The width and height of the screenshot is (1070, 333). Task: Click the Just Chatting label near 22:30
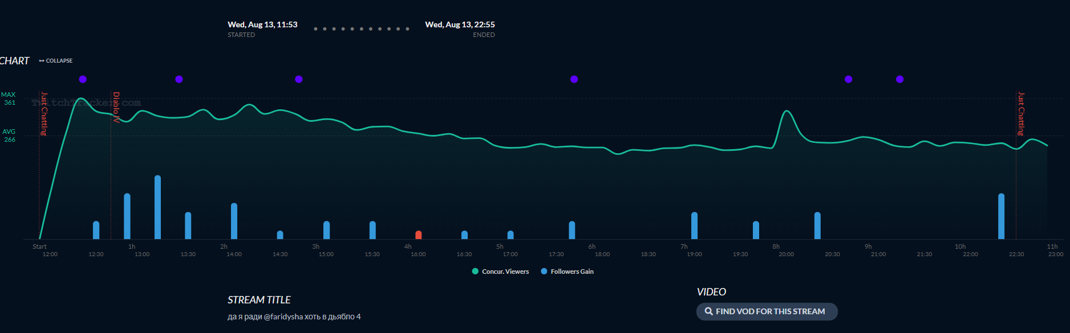[x=1021, y=114]
